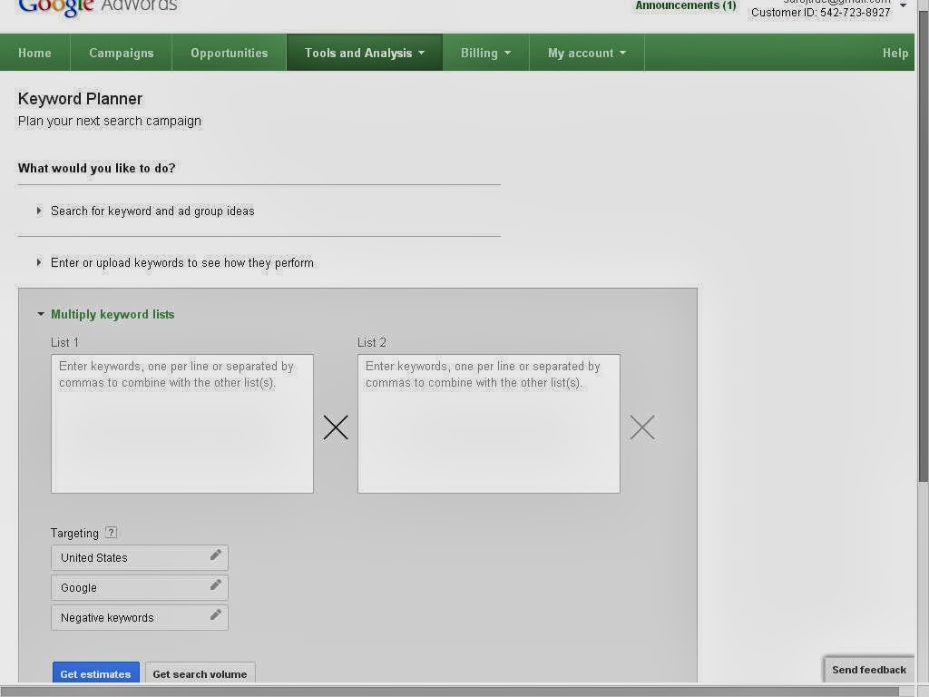Select the United States location targeting field

pos(139,558)
